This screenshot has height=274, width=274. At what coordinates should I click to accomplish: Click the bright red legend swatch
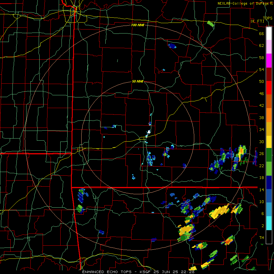coord(269,88)
